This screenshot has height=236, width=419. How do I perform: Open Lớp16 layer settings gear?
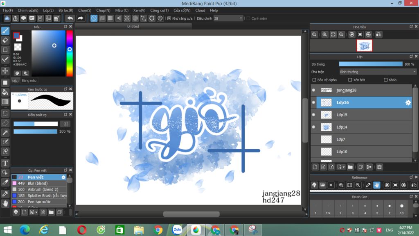click(408, 102)
